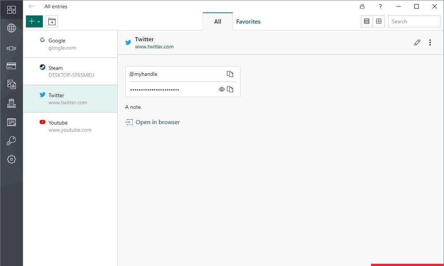Click the Twitter title in the detail header
This screenshot has width=444, height=266.
click(x=144, y=39)
